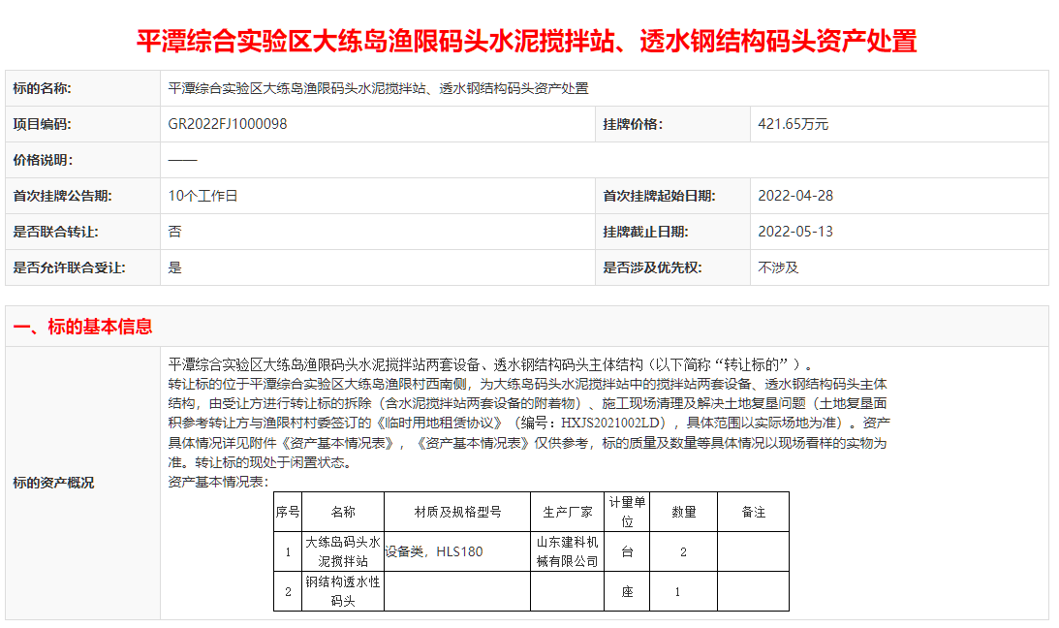
Task: Click the 生产厂家 table column header
Action: coord(568,512)
